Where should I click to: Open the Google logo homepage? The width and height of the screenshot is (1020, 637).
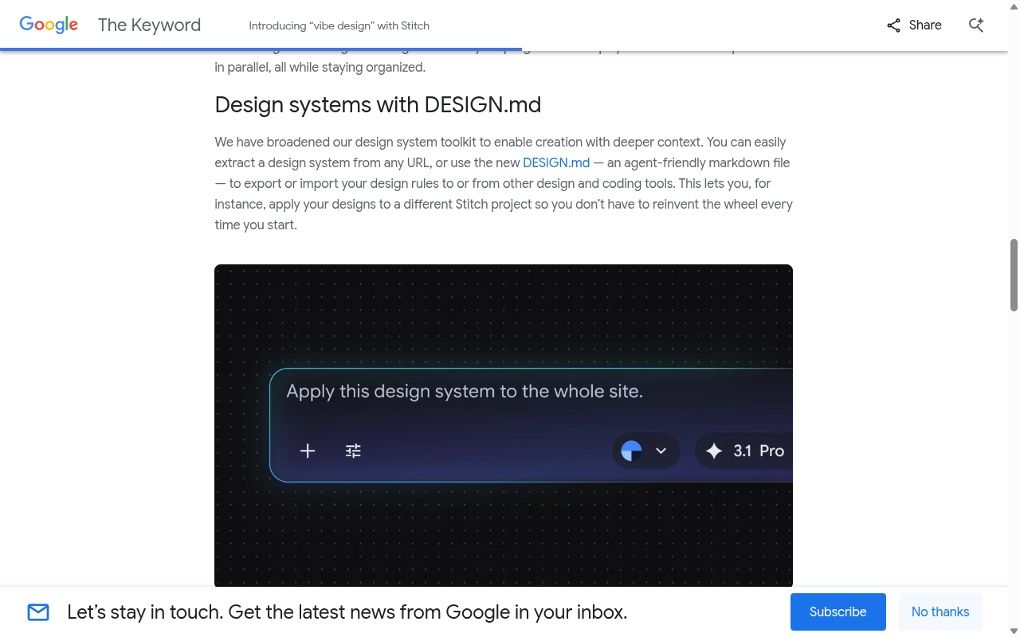tap(49, 25)
